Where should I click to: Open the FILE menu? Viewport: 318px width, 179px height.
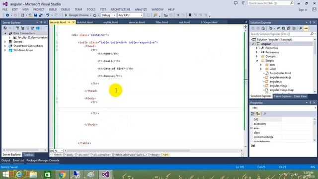[x=5, y=9]
